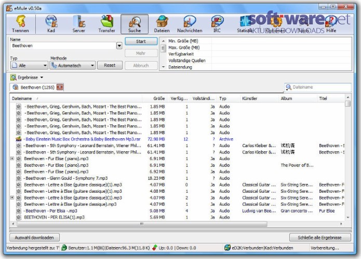Click the Ludwig van Bee... artist cell

tap(259, 211)
